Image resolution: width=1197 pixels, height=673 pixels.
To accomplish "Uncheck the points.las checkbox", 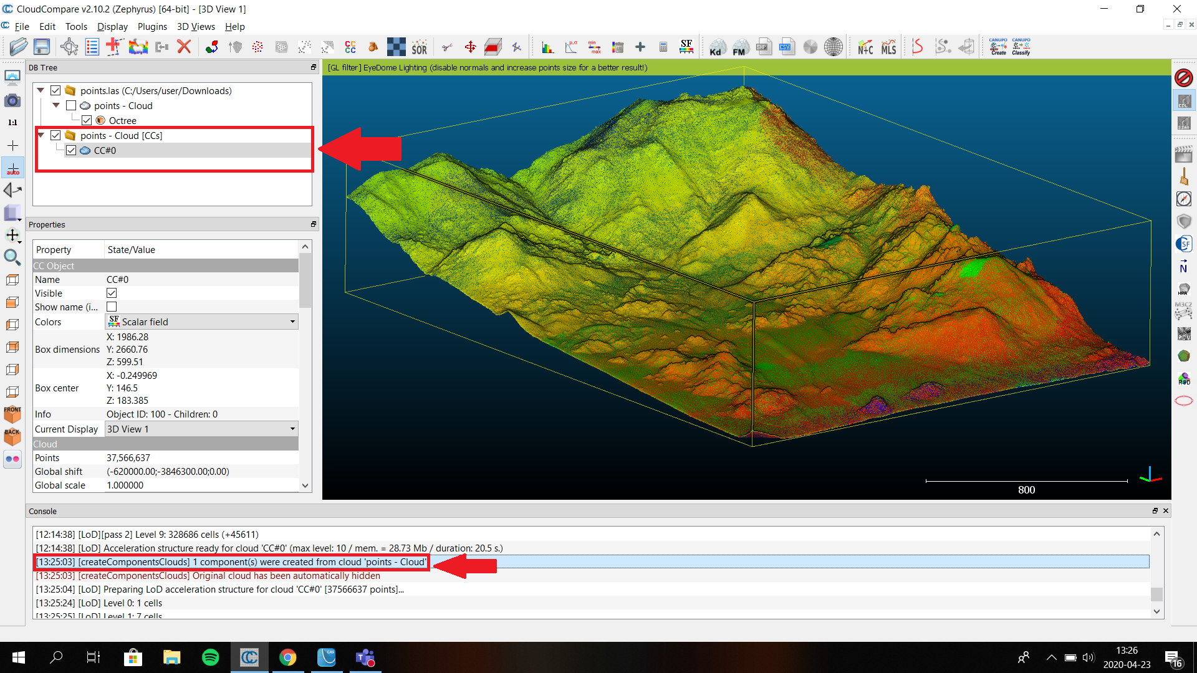I will click(x=55, y=90).
